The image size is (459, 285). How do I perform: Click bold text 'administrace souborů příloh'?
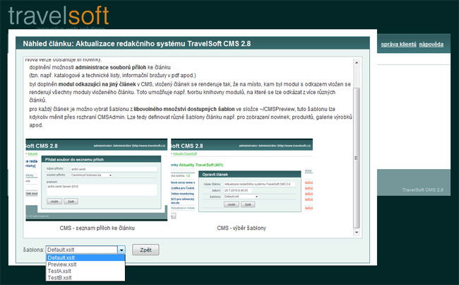tap(111, 67)
